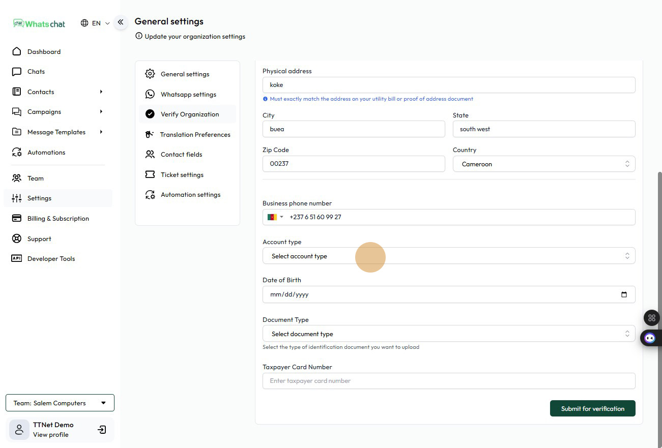The height and width of the screenshot is (448, 662).
Task: Click the chatbot assistant icon on right edge
Action: pyautogui.click(x=650, y=338)
